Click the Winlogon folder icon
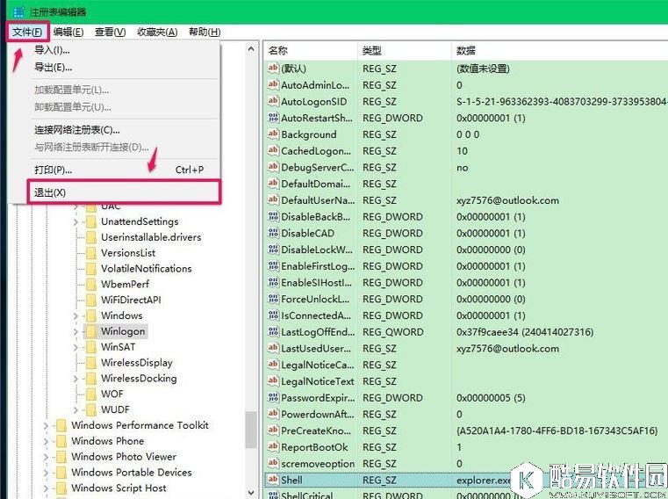668x499 pixels. (90, 331)
